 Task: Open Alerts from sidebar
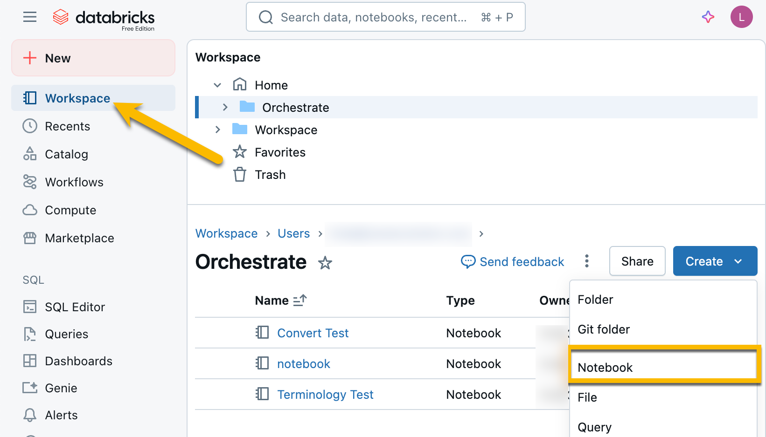(x=93, y=415)
